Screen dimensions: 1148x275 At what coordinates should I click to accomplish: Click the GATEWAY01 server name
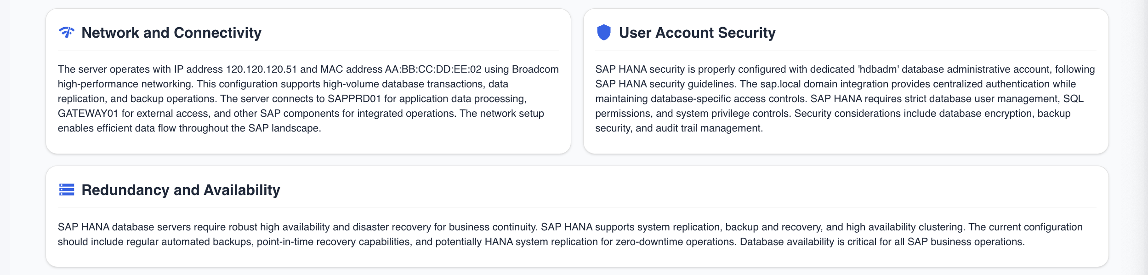88,114
